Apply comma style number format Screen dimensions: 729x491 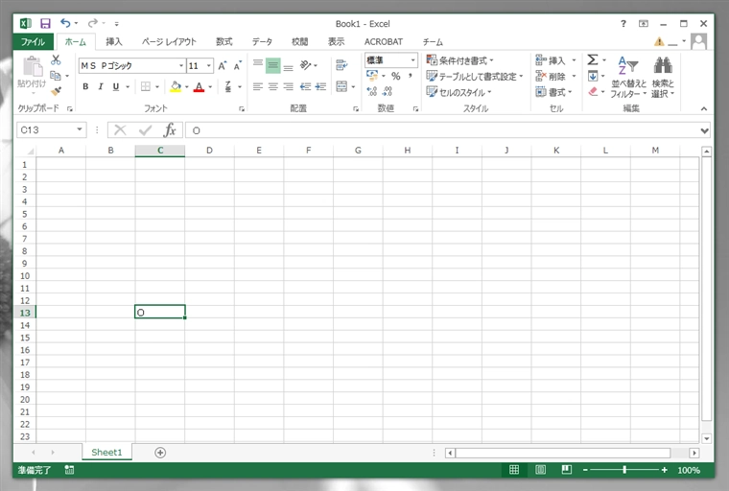[x=411, y=76]
